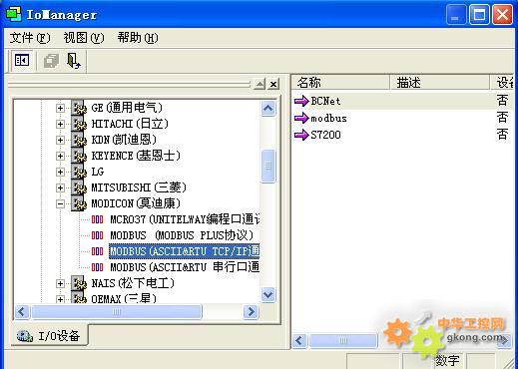Select the BCNet device arrow icon
Image resolution: width=518 pixels, height=369 pixels.
click(301, 101)
